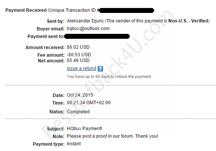
Task: Click the redacted Payment sent to value
Action: (97, 37)
